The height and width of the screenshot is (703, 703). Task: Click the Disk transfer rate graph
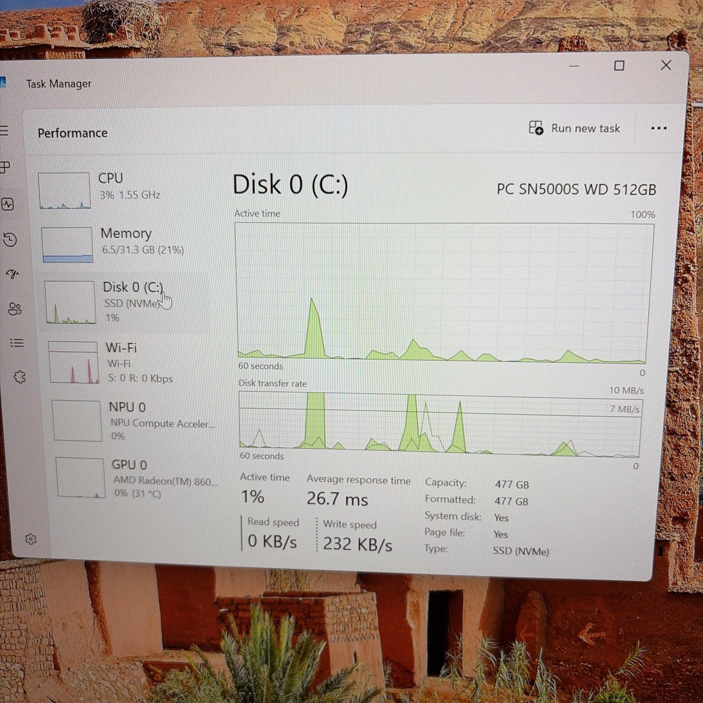pyautogui.click(x=440, y=424)
